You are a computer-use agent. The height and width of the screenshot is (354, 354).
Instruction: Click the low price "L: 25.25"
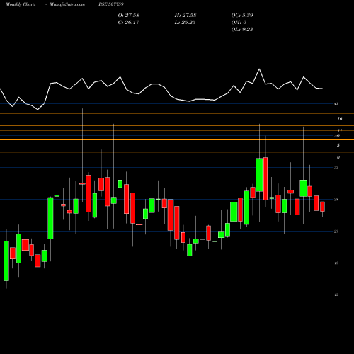(x=185, y=23)
